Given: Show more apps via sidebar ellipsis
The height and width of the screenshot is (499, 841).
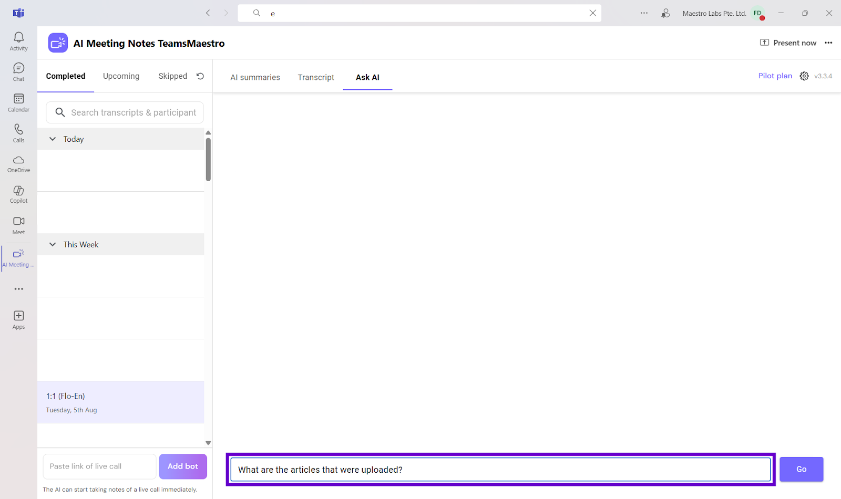Looking at the screenshot, I should (x=19, y=289).
